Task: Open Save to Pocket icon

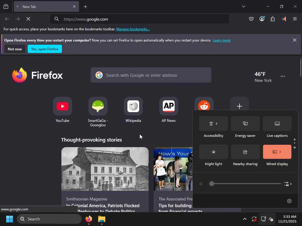Action: (x=251, y=19)
